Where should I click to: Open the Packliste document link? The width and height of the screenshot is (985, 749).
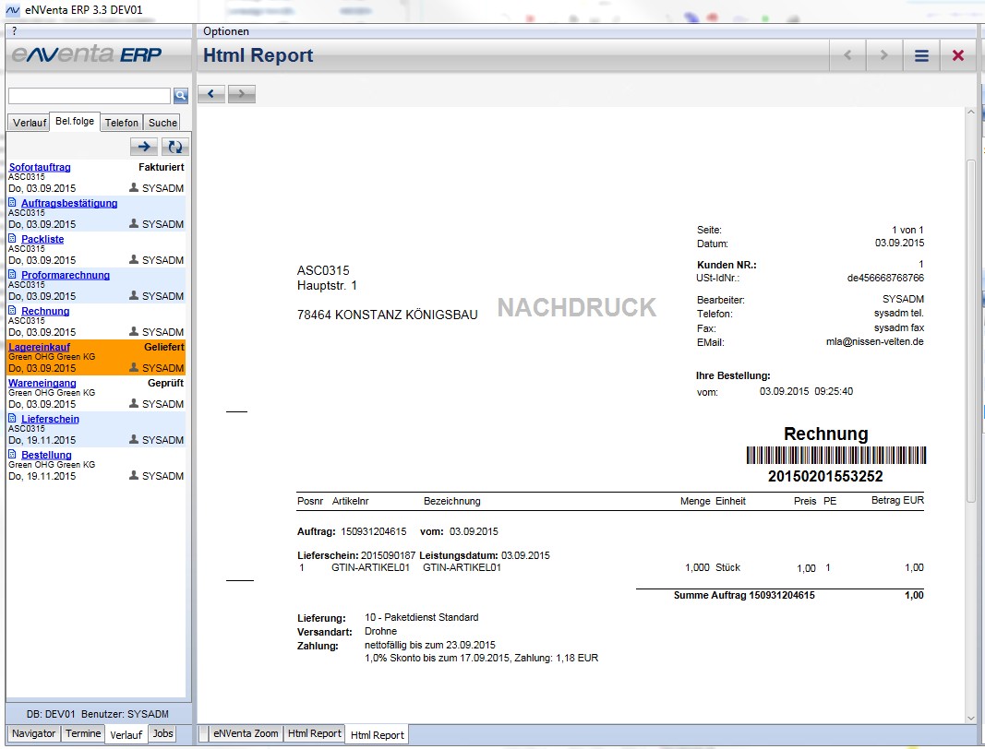tap(42, 239)
